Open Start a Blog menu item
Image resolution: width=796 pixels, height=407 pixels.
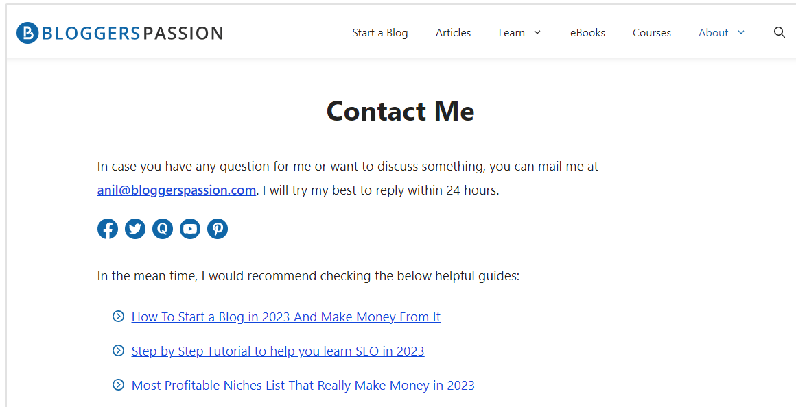point(380,33)
